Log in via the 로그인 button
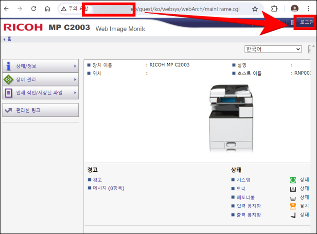Screen dimensions: 317x234 point(306,22)
